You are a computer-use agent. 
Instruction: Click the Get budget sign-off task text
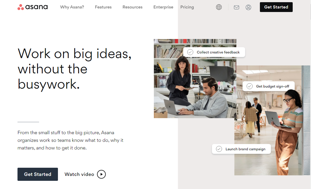(272, 86)
